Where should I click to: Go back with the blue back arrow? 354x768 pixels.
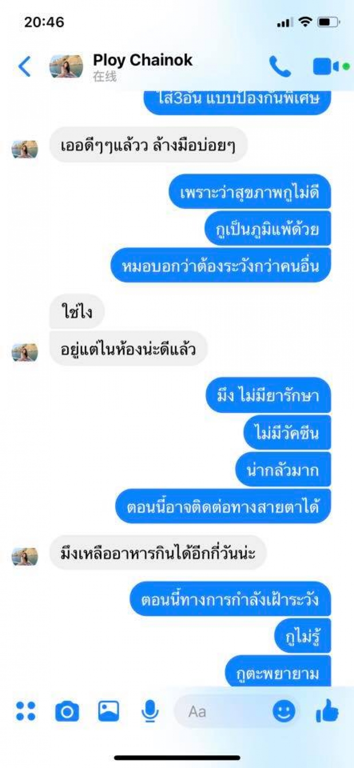click(25, 66)
